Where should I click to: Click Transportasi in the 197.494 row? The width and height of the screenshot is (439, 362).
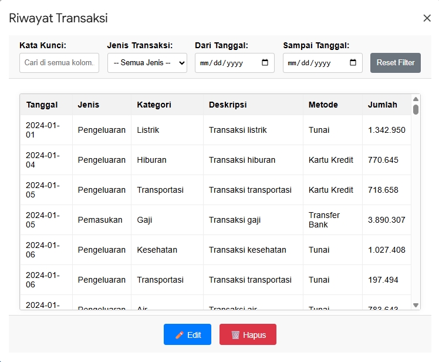point(167,280)
